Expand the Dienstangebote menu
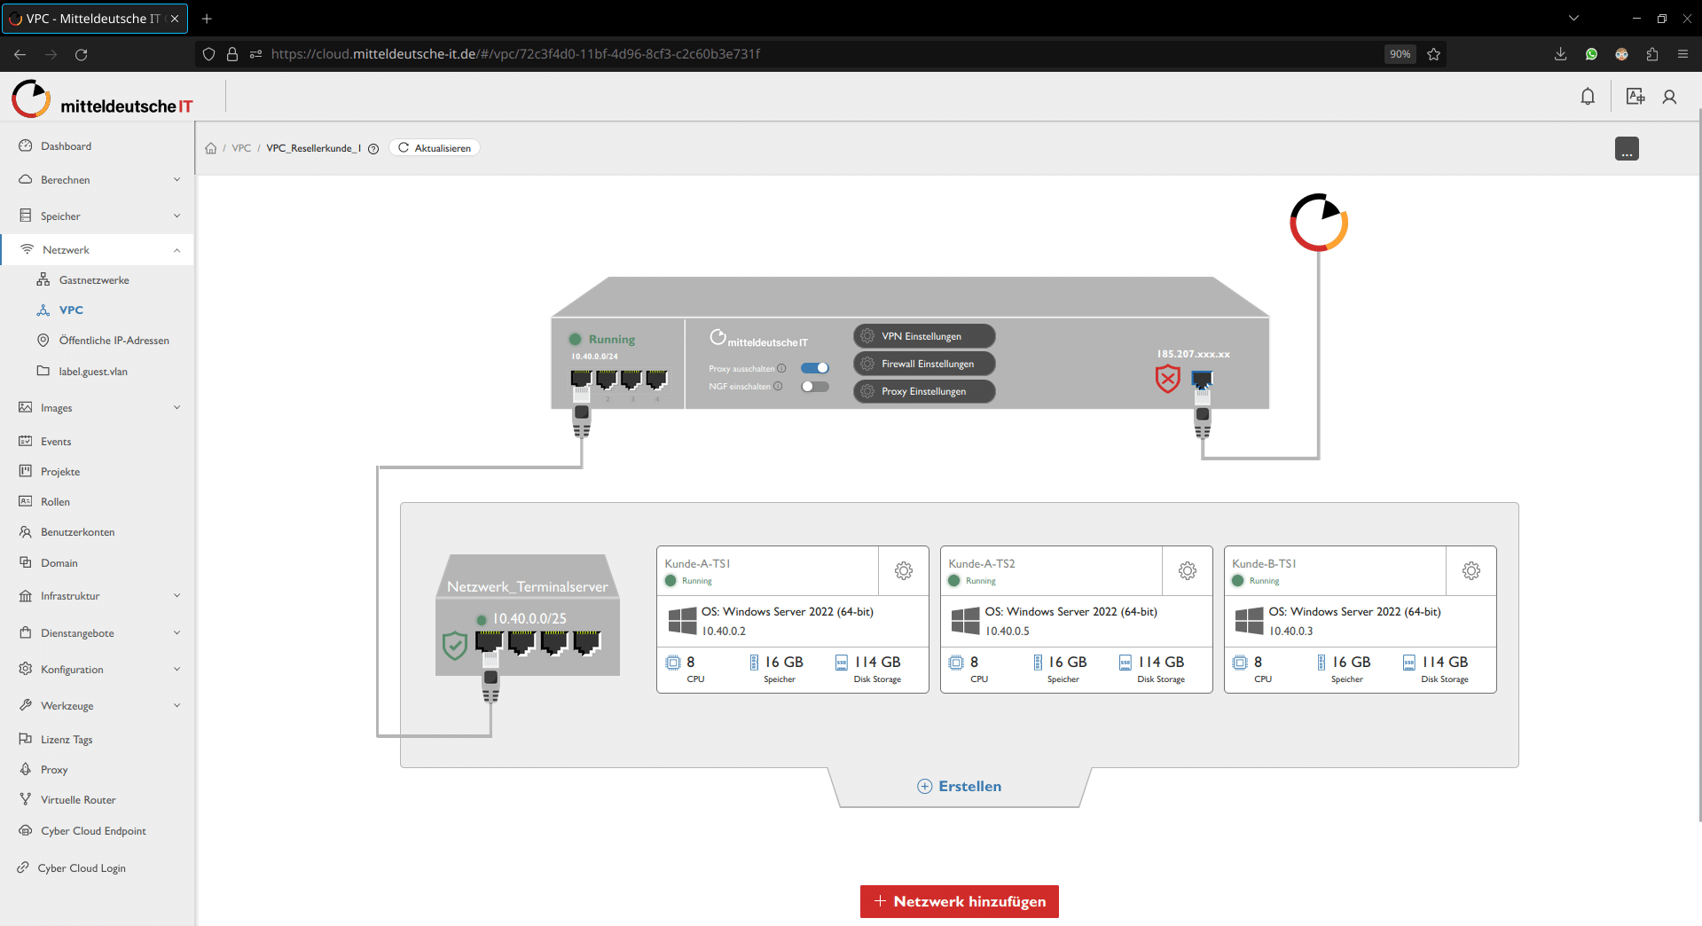Image resolution: width=1702 pixels, height=926 pixels. tap(97, 633)
